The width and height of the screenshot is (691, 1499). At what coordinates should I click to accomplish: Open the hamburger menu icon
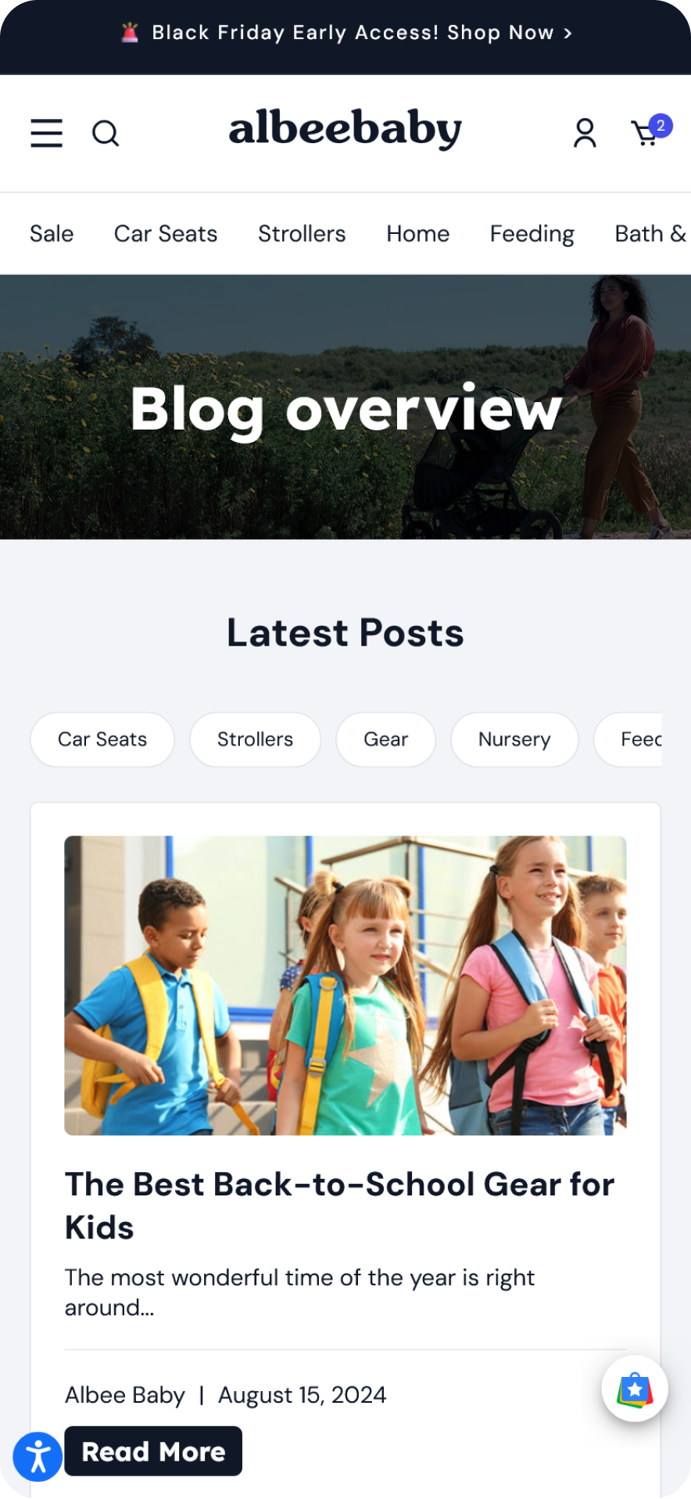tap(46, 133)
